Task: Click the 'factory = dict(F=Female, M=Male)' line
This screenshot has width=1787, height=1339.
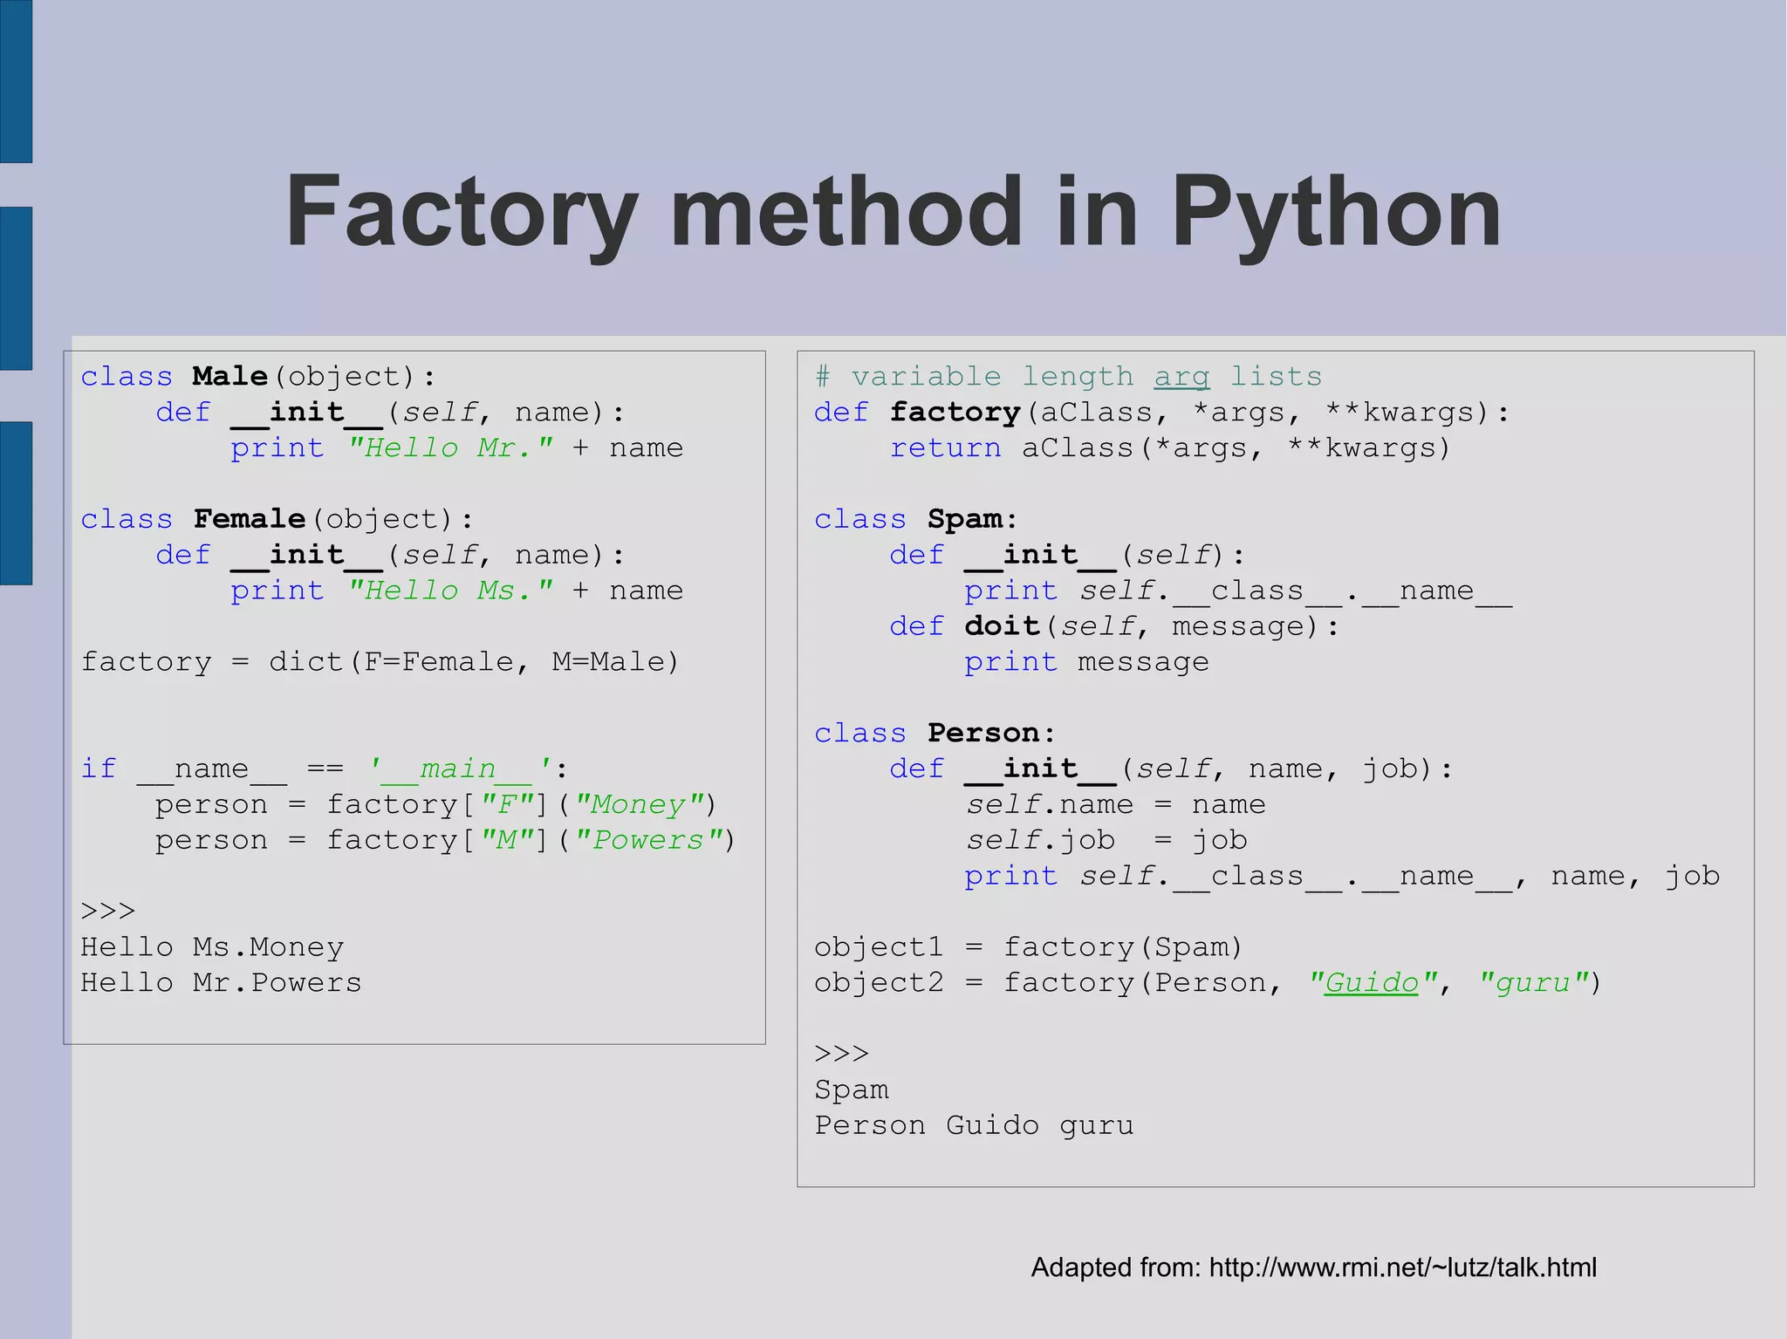Action: pos(380,662)
